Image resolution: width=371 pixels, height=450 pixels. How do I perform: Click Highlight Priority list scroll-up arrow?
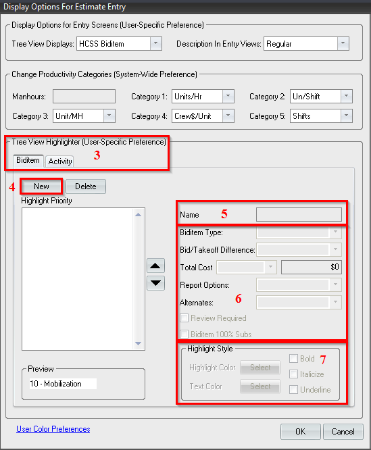pos(139,215)
